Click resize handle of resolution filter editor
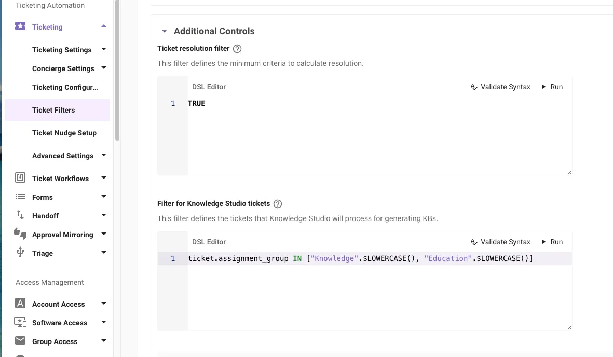The height and width of the screenshot is (357, 613). (x=569, y=172)
